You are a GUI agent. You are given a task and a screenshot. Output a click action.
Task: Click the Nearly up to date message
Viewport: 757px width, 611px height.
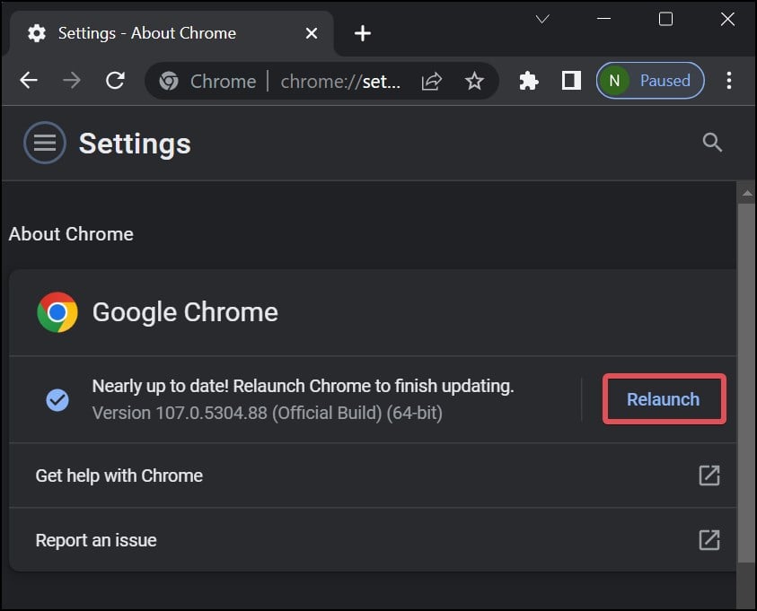click(303, 387)
